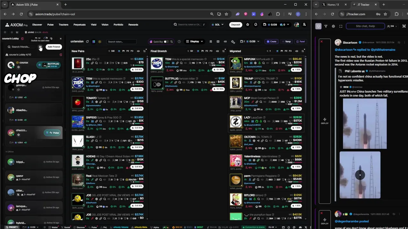Select PRESET 1 in bottom bar
The image size is (408, 229).
(x=11, y=227)
